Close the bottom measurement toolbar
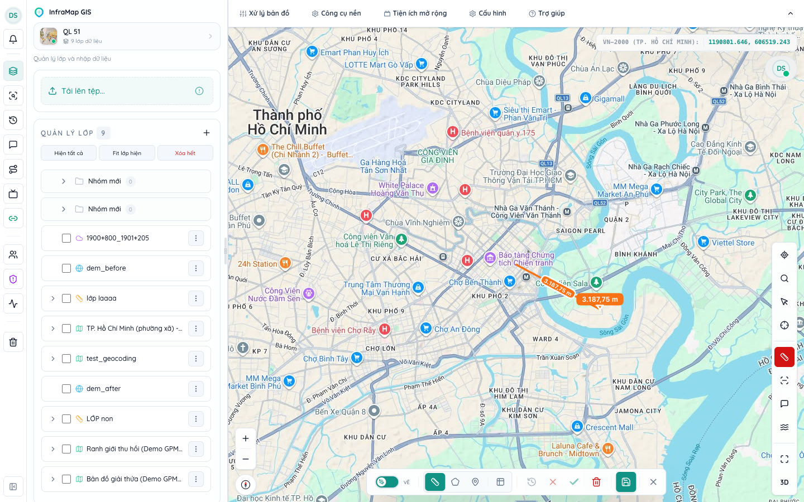Viewport: 804px width, 502px height. (x=653, y=482)
